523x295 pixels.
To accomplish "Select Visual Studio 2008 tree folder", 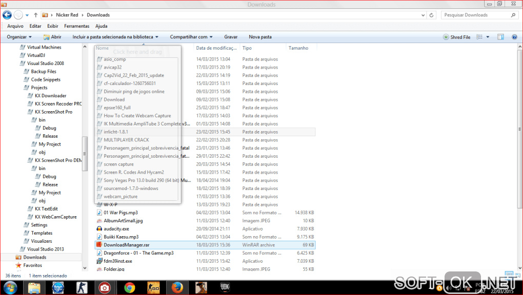I will (45, 64).
